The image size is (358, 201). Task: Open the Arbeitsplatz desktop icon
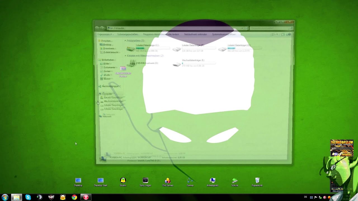pos(212,182)
